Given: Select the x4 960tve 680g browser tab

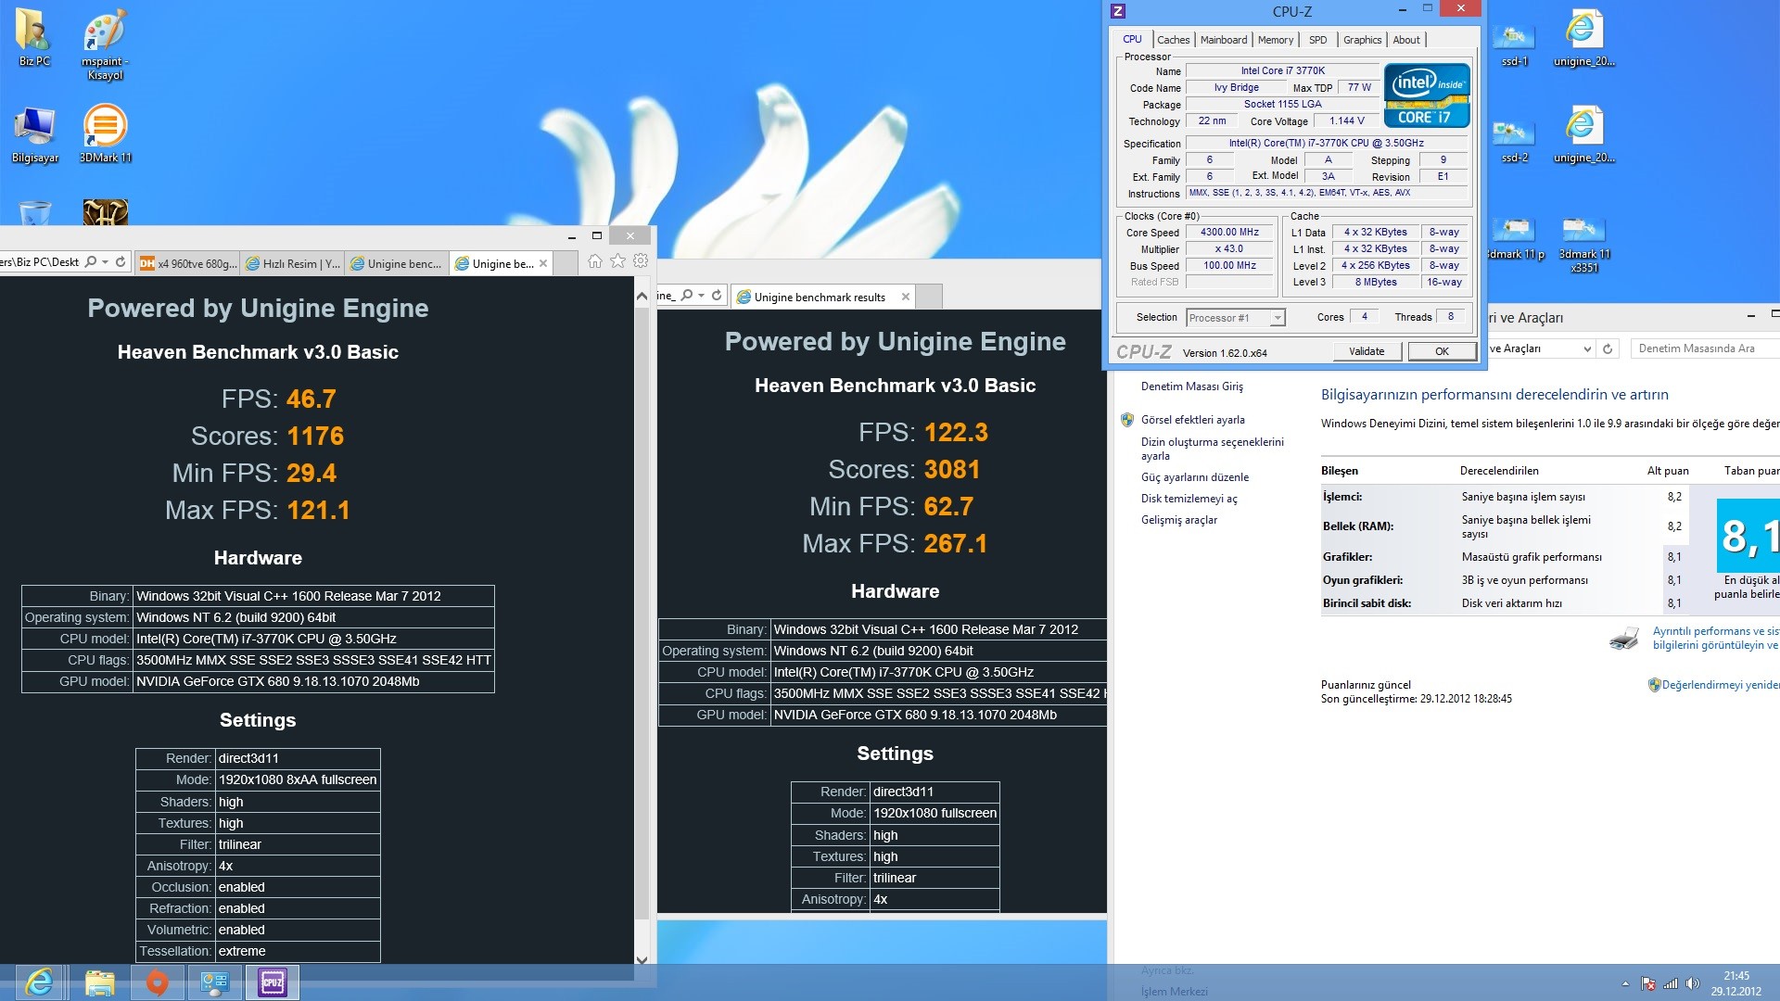Looking at the screenshot, I should (188, 263).
